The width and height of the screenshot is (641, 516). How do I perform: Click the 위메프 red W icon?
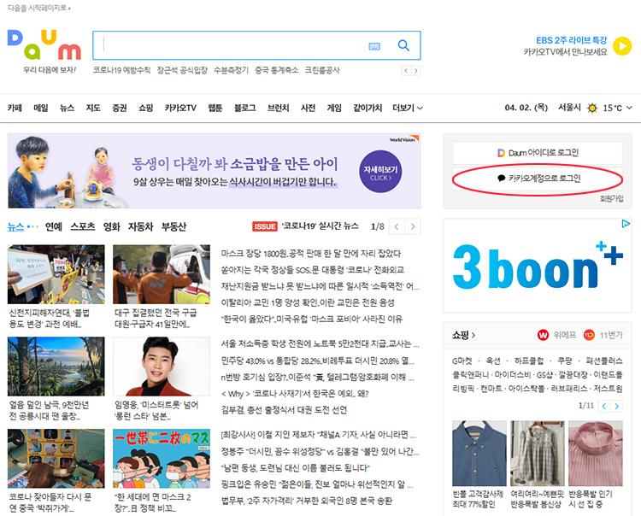(x=543, y=335)
